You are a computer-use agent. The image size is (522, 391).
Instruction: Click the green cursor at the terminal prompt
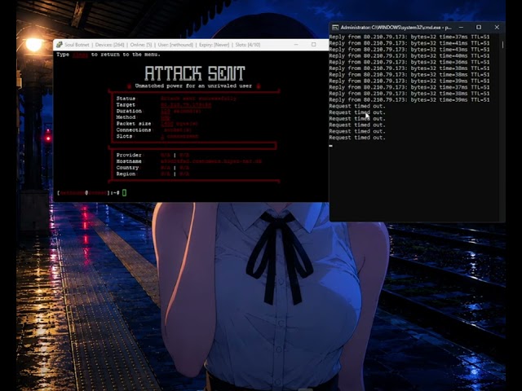(125, 192)
